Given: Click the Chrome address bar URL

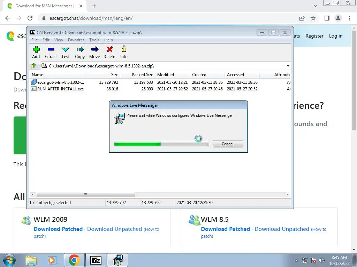Looking at the screenshot, I should (x=91, y=18).
